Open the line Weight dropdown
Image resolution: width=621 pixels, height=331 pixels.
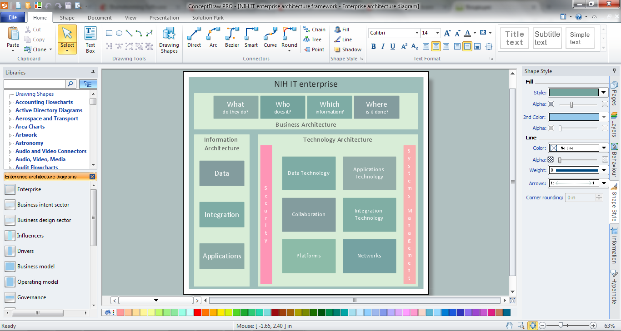(x=604, y=170)
